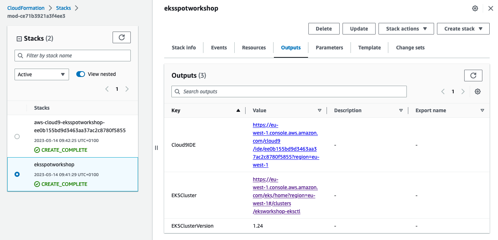Expand the Stack actions menu
Viewport: 498px width, 240px height.
[406, 29]
